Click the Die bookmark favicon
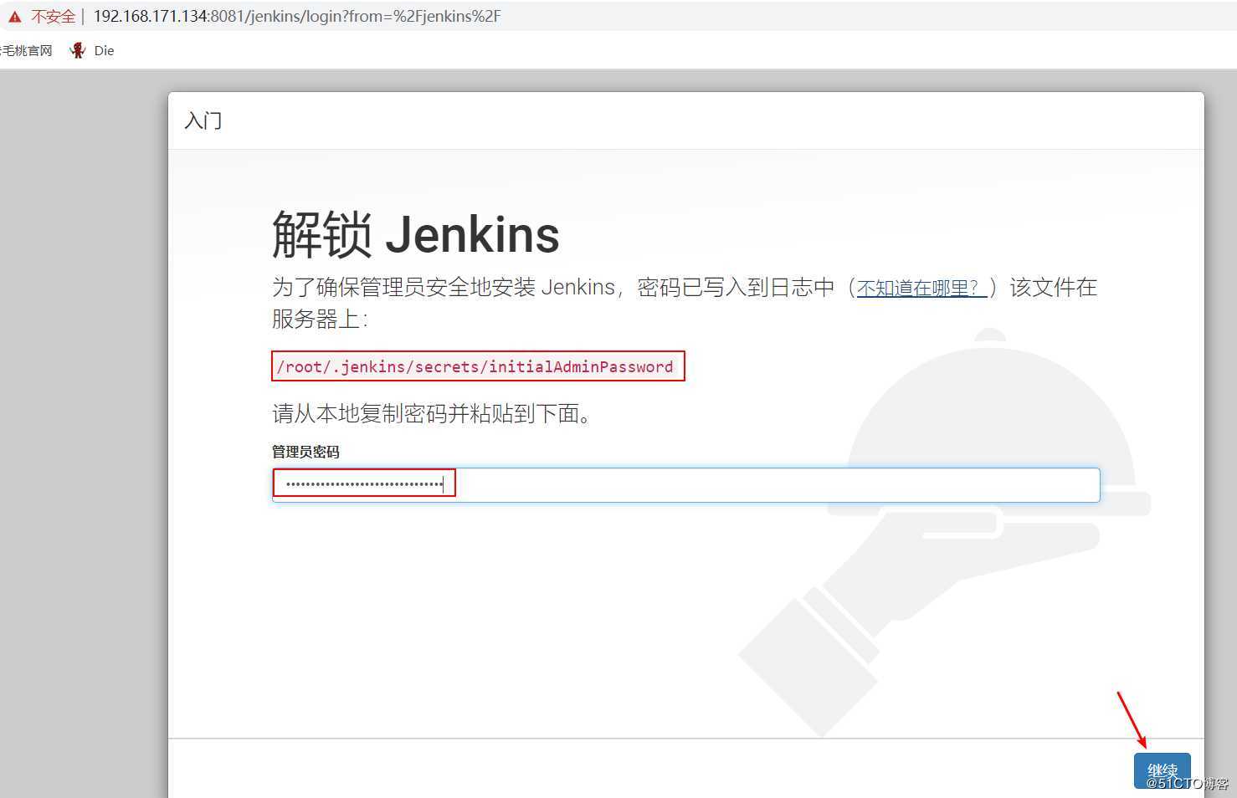 point(78,50)
